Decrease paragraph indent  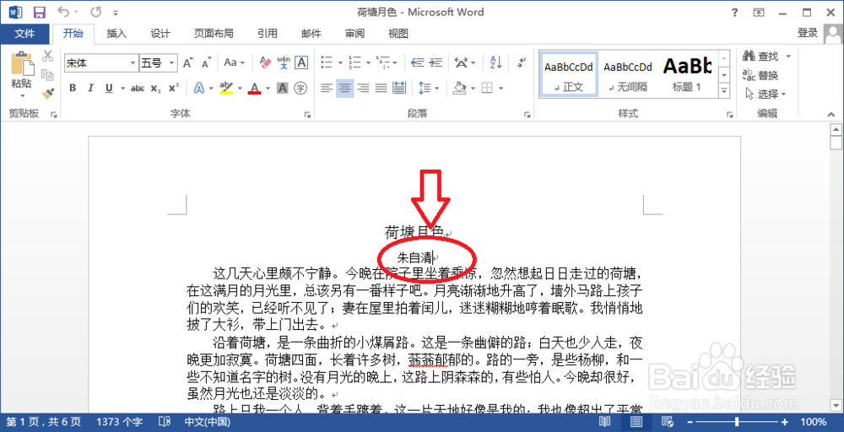[417, 62]
